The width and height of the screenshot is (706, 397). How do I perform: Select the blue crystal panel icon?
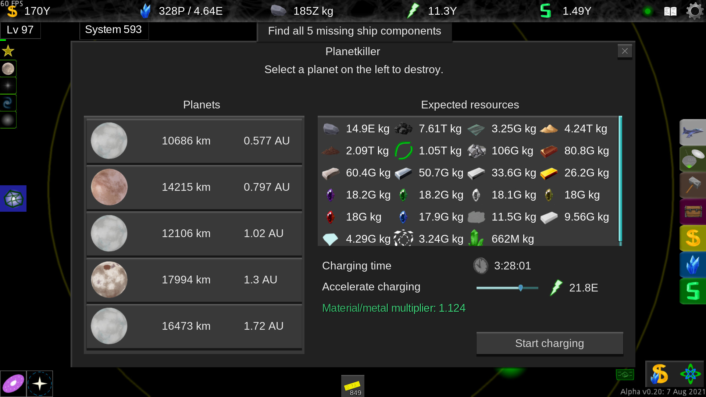point(693,265)
